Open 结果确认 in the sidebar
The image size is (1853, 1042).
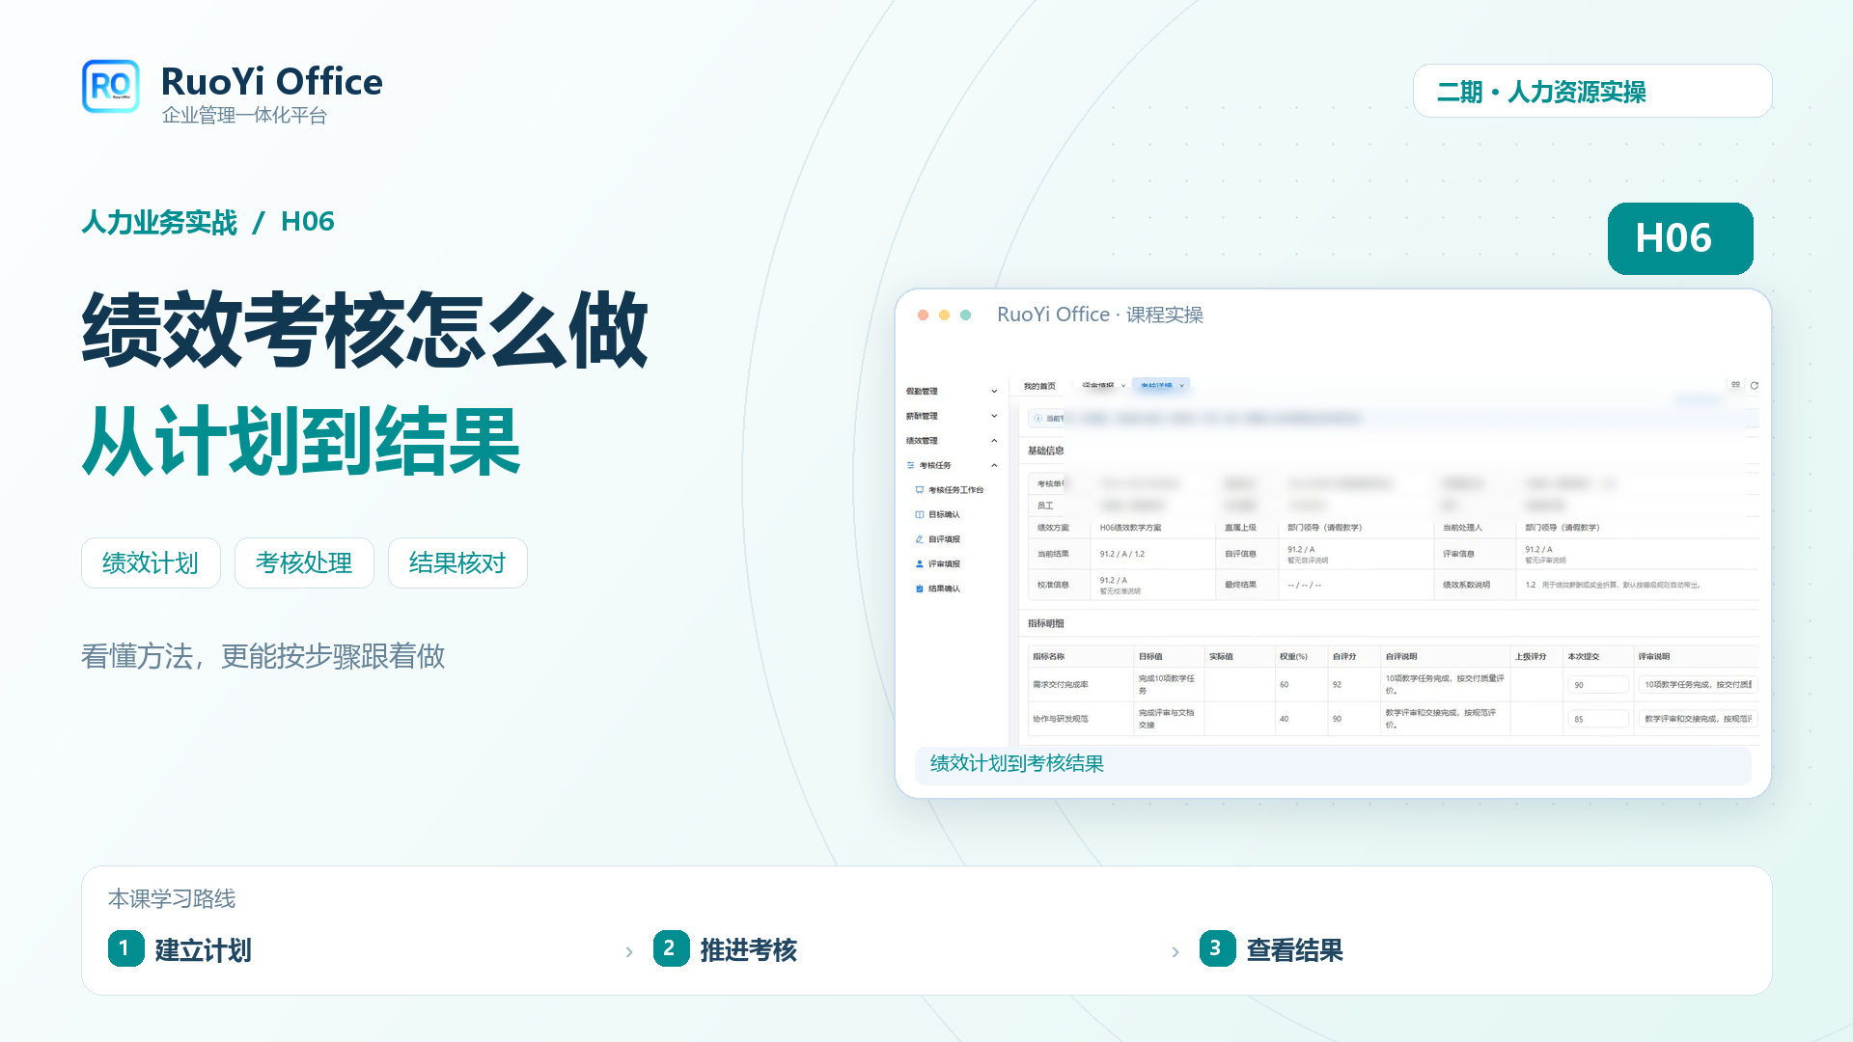(944, 589)
